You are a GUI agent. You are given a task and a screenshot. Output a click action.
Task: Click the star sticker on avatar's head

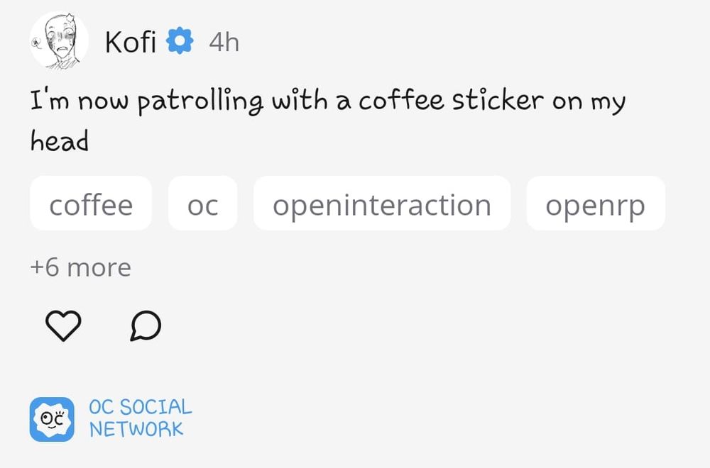click(70, 18)
